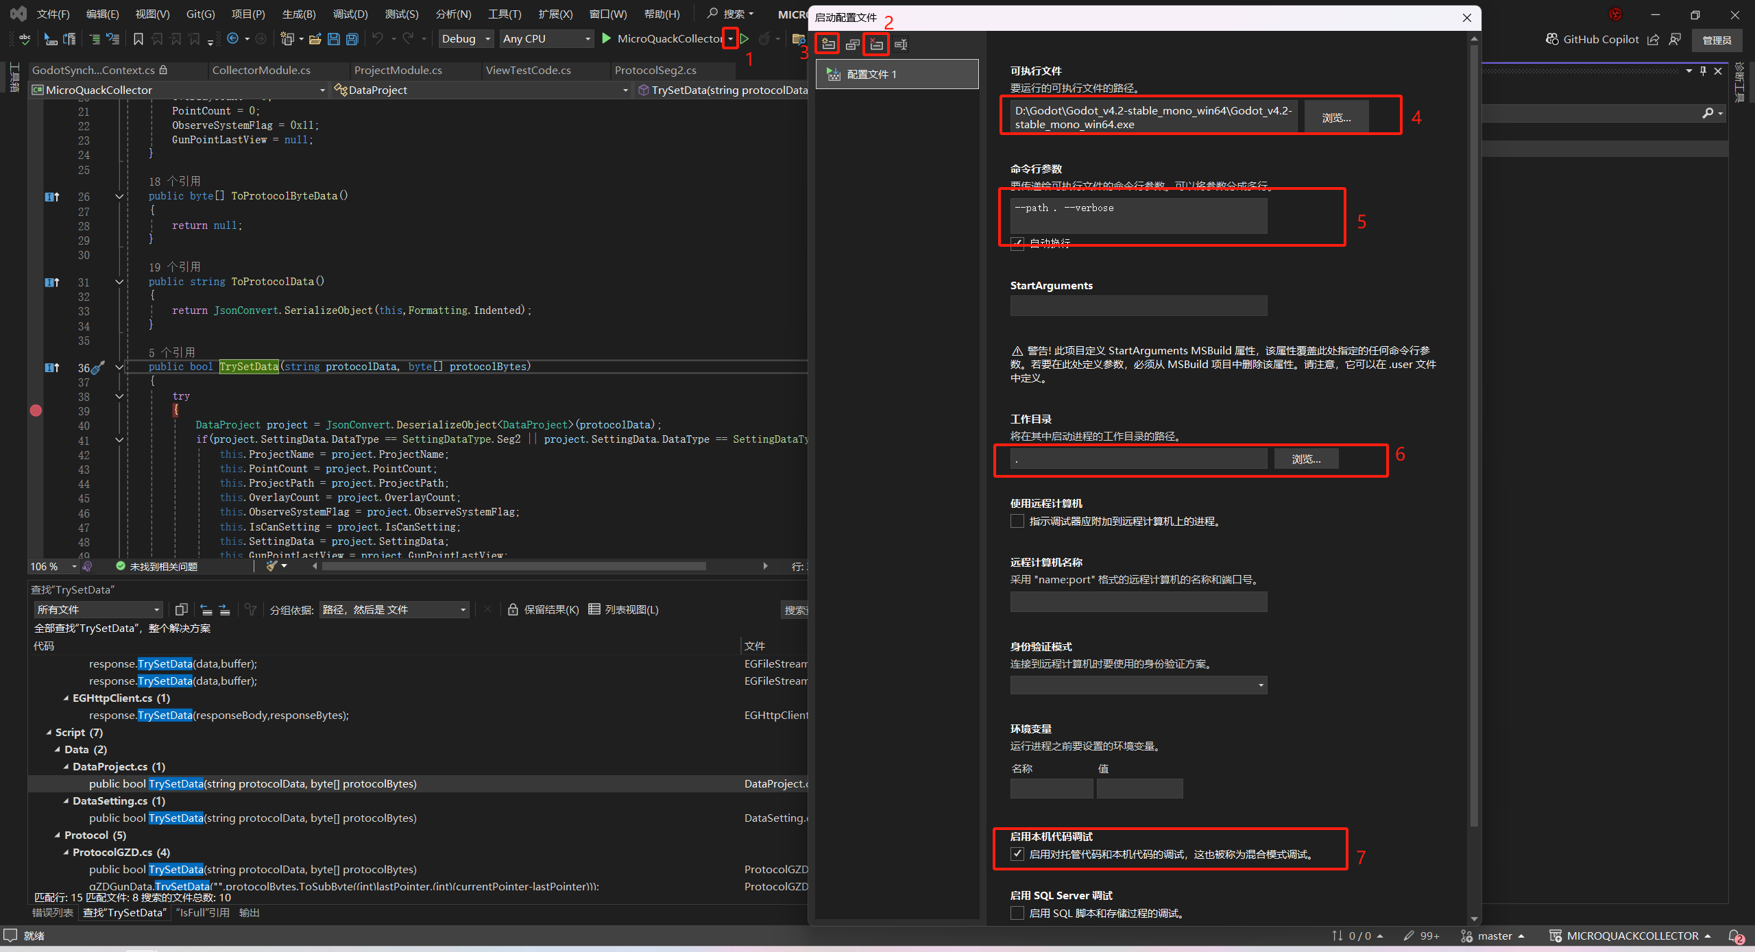
Task: Click Browse button for working directory
Action: 1306,459
